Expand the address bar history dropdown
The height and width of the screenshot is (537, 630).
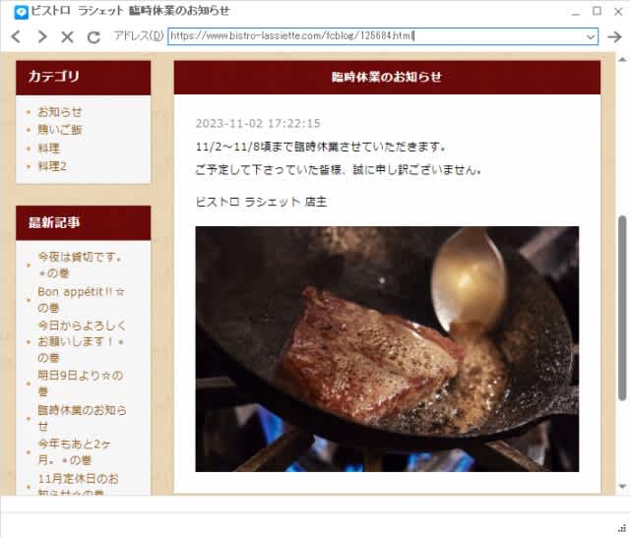pos(591,37)
